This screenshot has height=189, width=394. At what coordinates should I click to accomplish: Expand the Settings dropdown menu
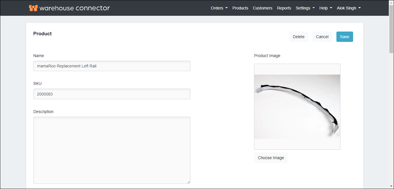[x=305, y=8]
